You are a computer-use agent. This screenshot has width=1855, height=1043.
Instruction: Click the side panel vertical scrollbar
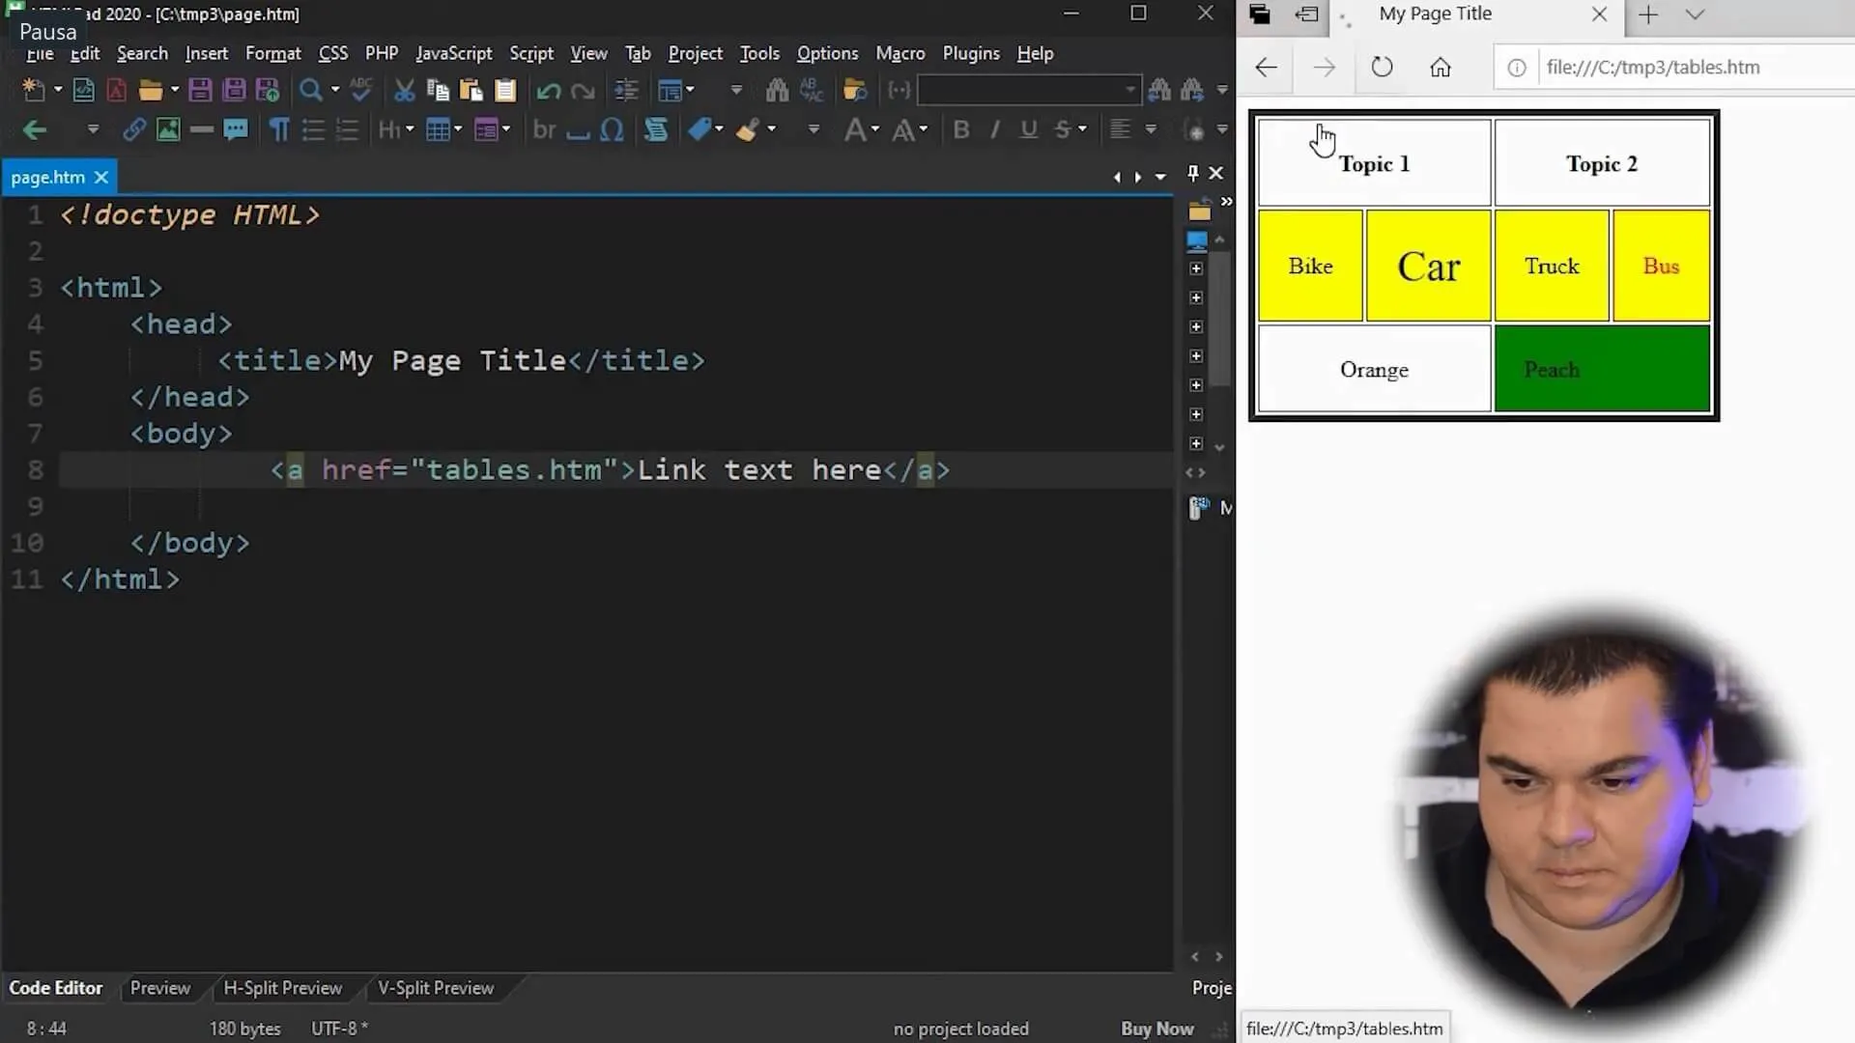(x=1219, y=319)
